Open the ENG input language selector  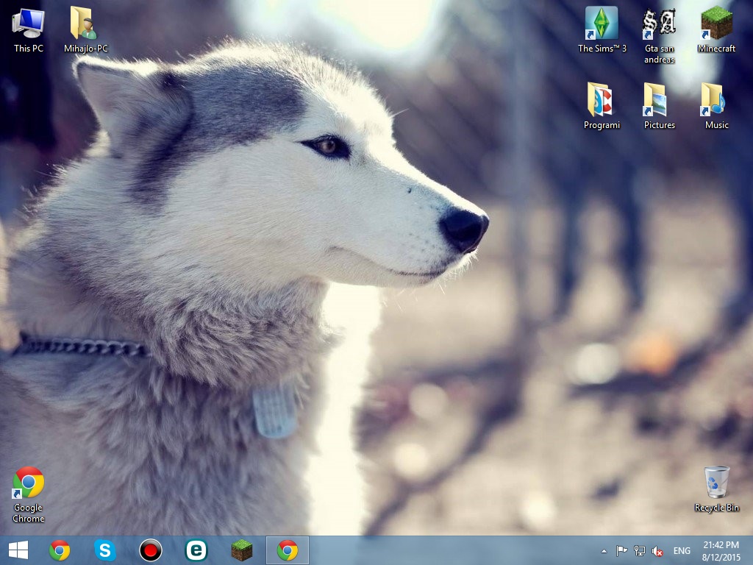pos(682,551)
